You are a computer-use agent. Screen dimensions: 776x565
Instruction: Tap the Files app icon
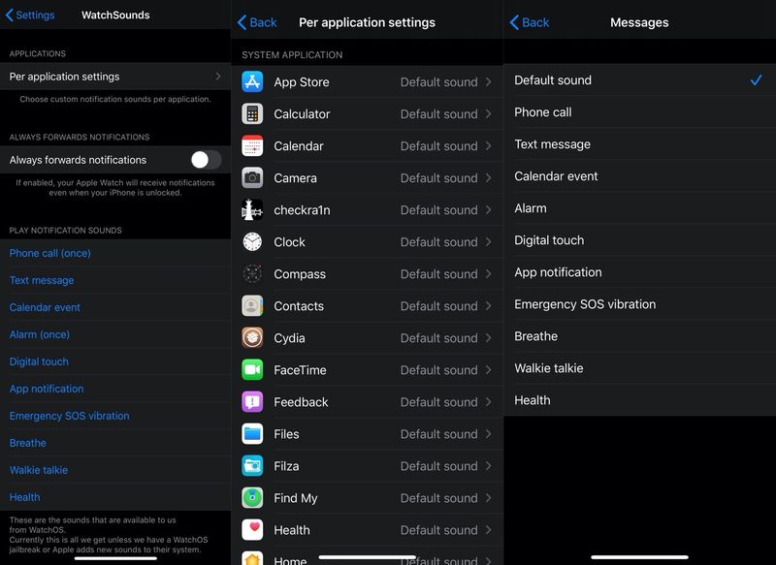[252, 434]
